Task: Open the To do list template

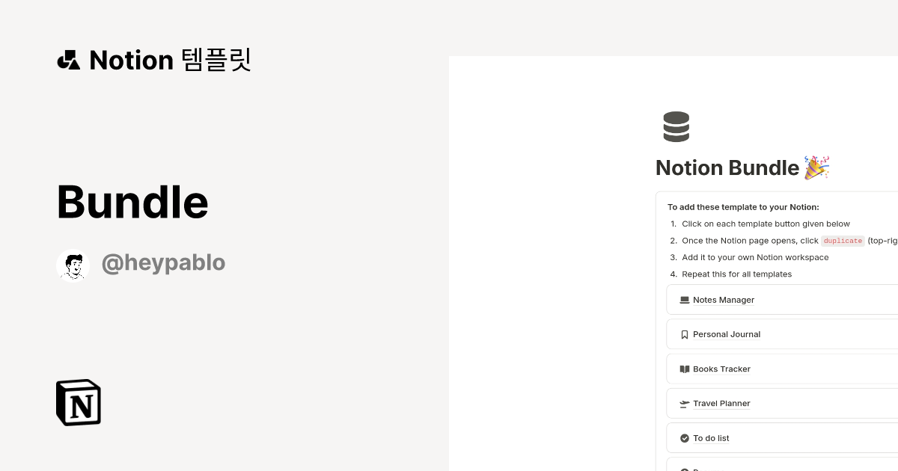Action: point(711,438)
